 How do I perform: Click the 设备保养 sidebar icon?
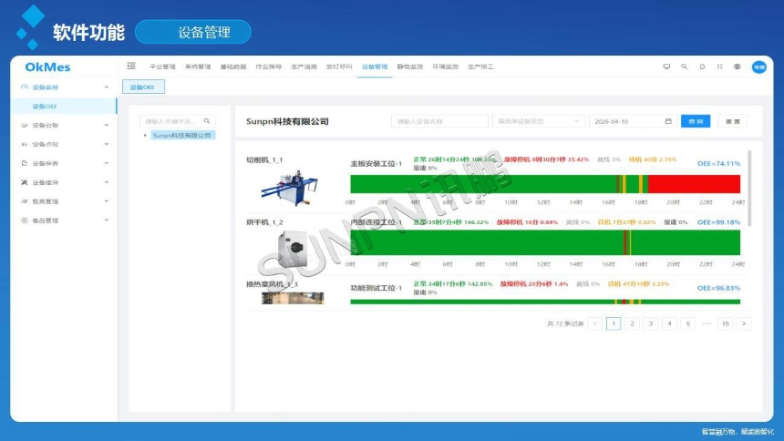(24, 163)
